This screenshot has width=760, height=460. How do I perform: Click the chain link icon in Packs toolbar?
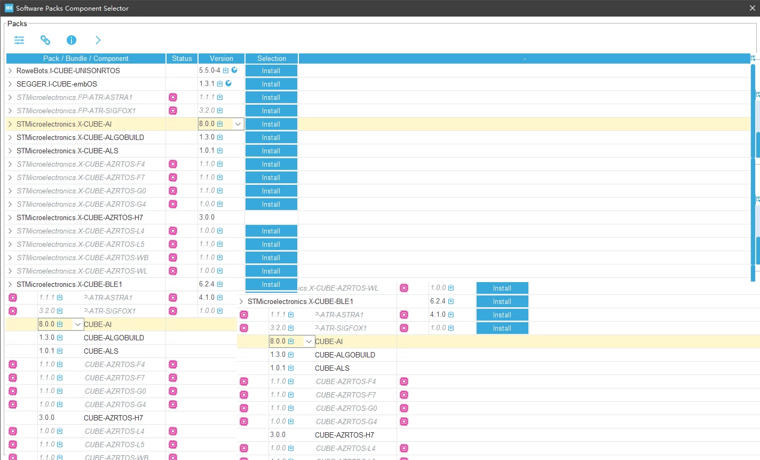45,40
